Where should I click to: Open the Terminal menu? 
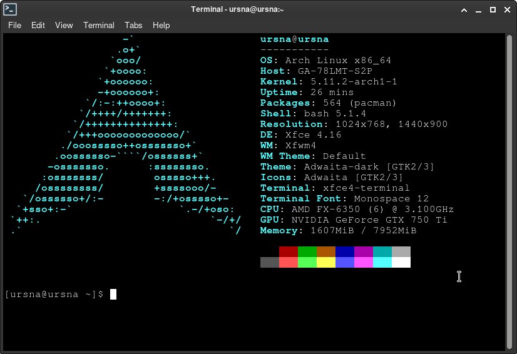coord(99,26)
